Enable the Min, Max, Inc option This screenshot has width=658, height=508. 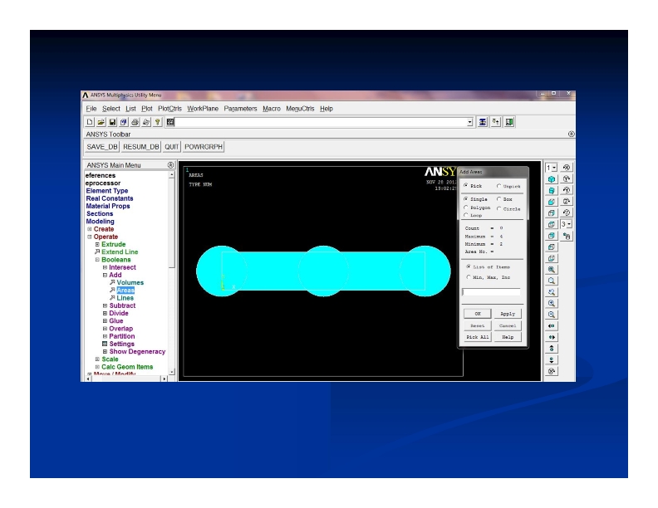point(468,277)
